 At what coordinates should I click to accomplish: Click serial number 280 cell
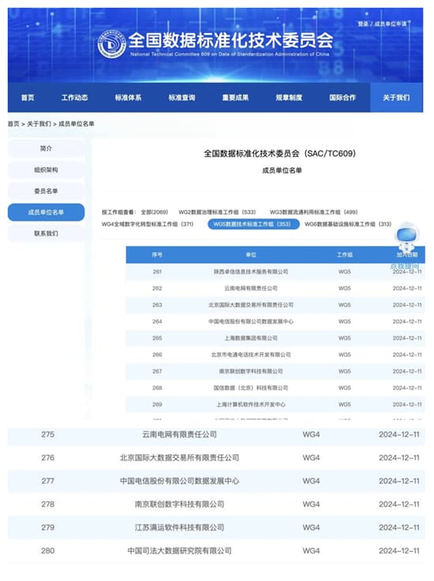(x=48, y=550)
